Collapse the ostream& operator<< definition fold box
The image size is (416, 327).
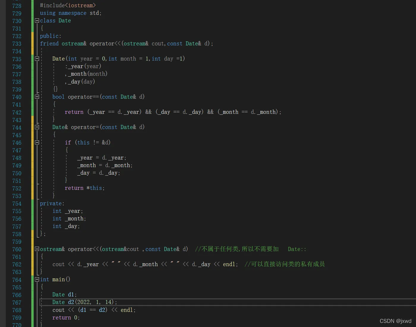pos(37,249)
